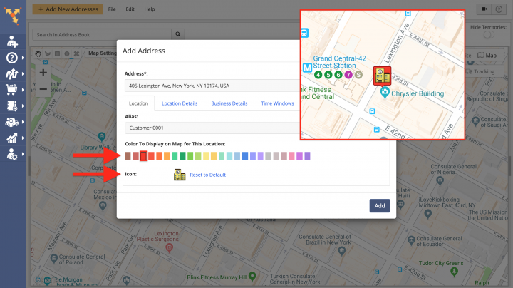The height and width of the screenshot is (288, 513).
Task: Click the Lexington Plastic Surgeons map marker
Action: [x=169, y=248]
